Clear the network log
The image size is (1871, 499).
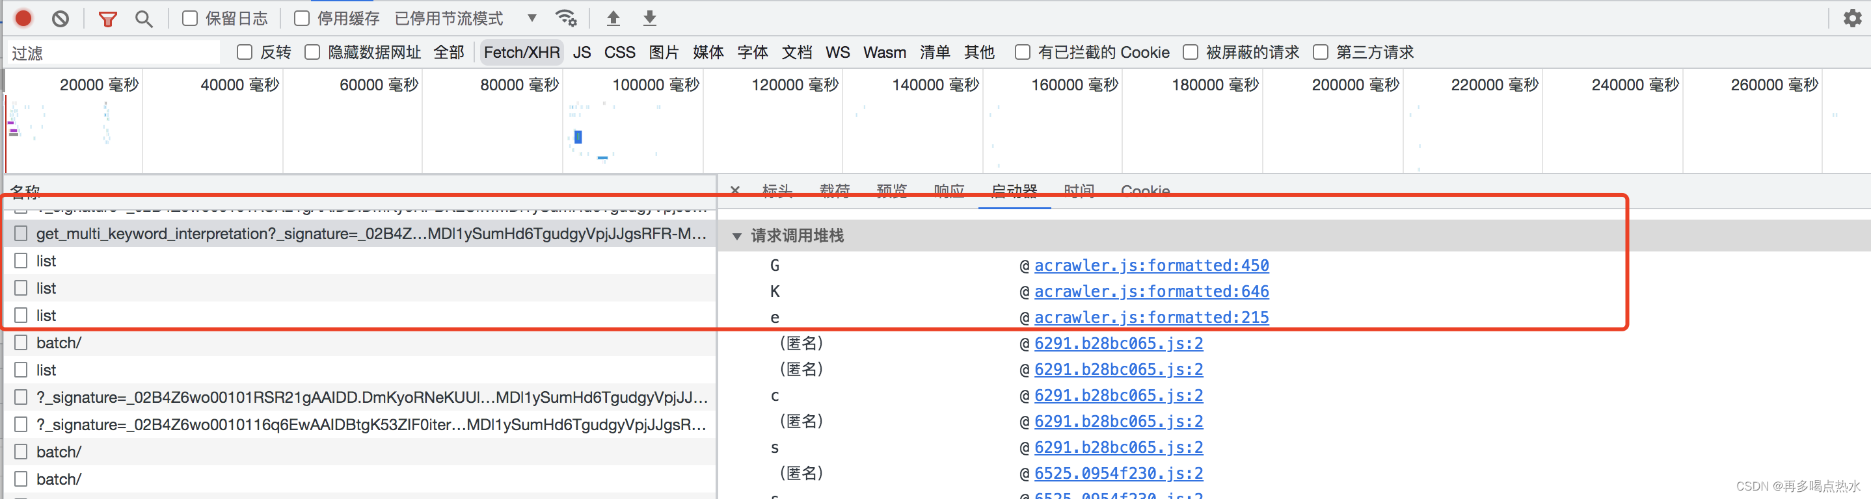61,18
